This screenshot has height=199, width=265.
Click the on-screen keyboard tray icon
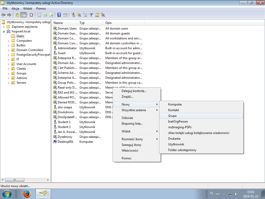click(x=218, y=194)
